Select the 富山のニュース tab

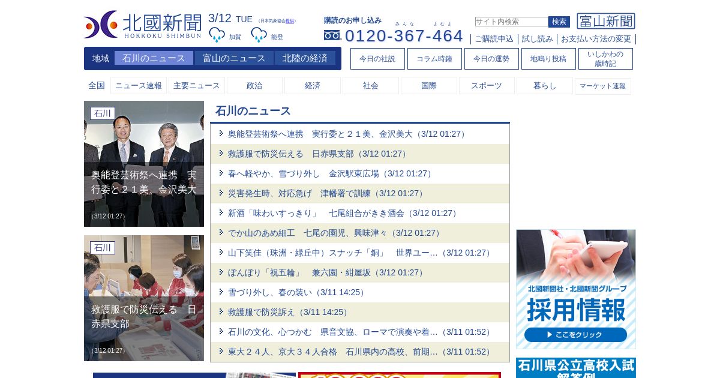click(x=234, y=58)
